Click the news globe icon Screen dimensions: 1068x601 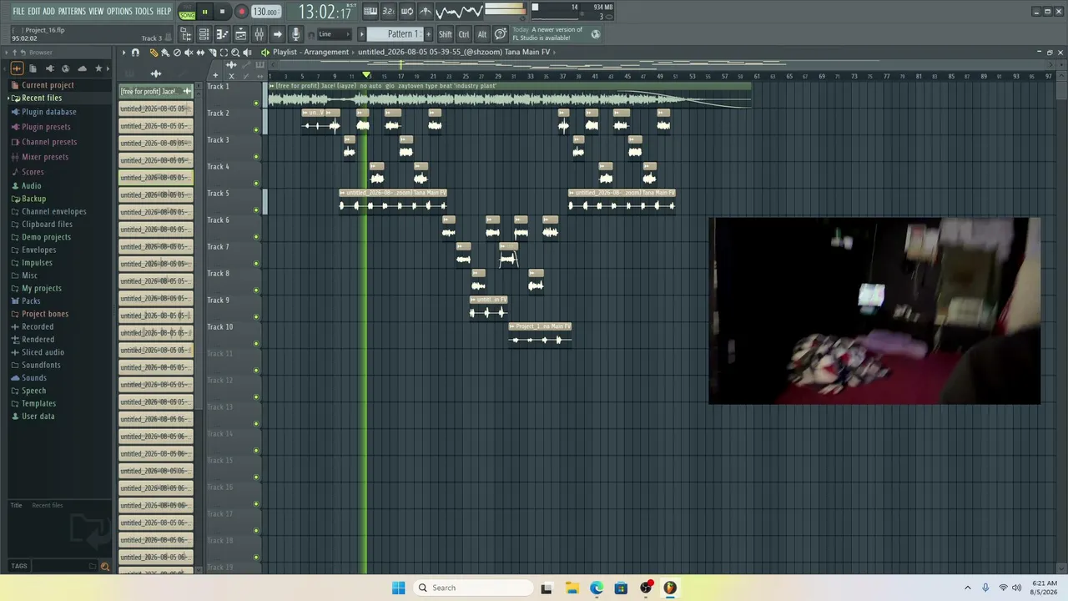pyautogui.click(x=596, y=34)
